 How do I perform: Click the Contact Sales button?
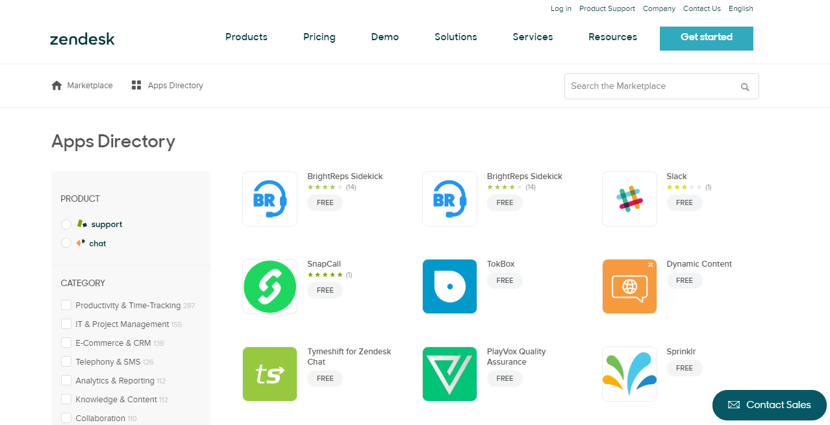click(770, 405)
